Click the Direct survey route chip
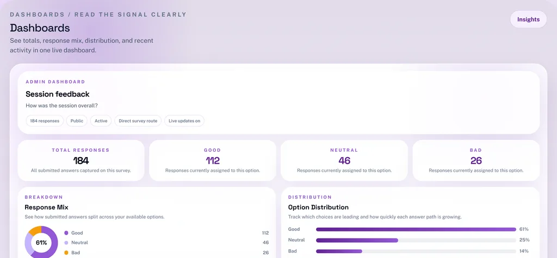The width and height of the screenshot is (557, 258). click(138, 121)
